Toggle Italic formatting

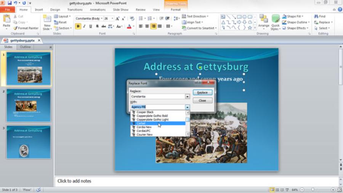click(x=84, y=26)
